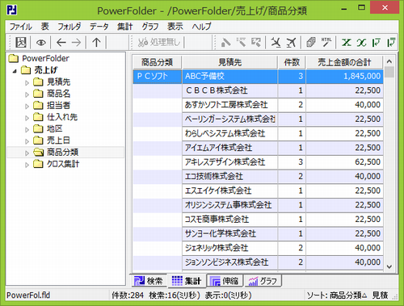404x306 pixels.
Task: Switch to the 検索 tab
Action: point(149,281)
